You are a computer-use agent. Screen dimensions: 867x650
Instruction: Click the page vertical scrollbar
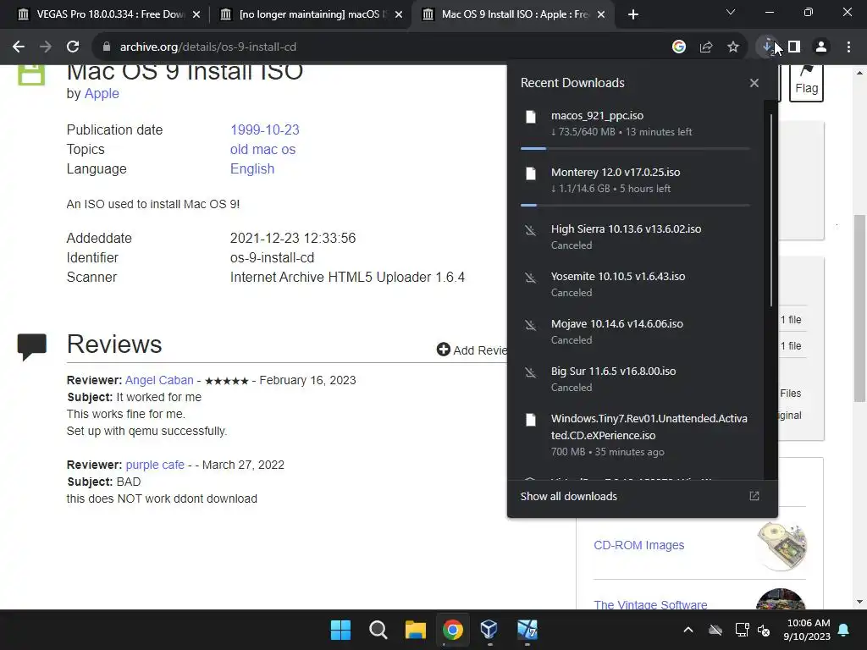[859, 308]
